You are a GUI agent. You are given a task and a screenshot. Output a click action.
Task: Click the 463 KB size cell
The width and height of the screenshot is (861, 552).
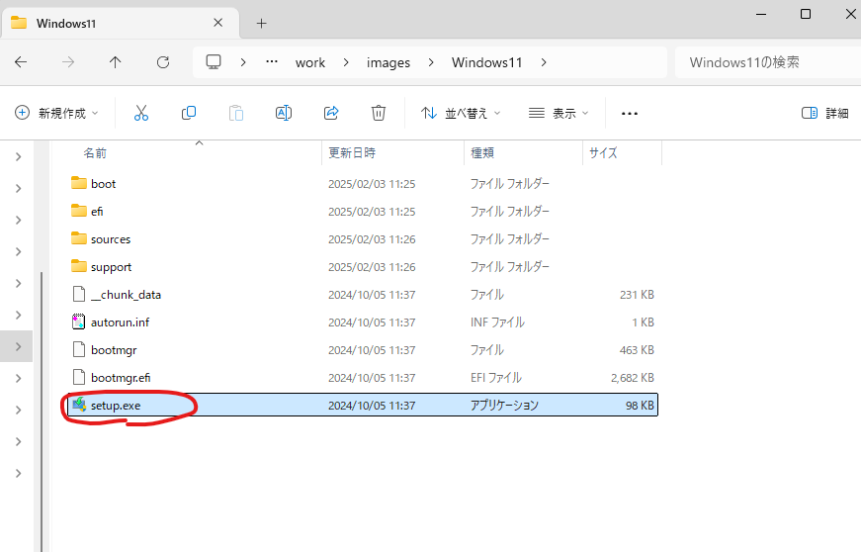click(x=637, y=350)
